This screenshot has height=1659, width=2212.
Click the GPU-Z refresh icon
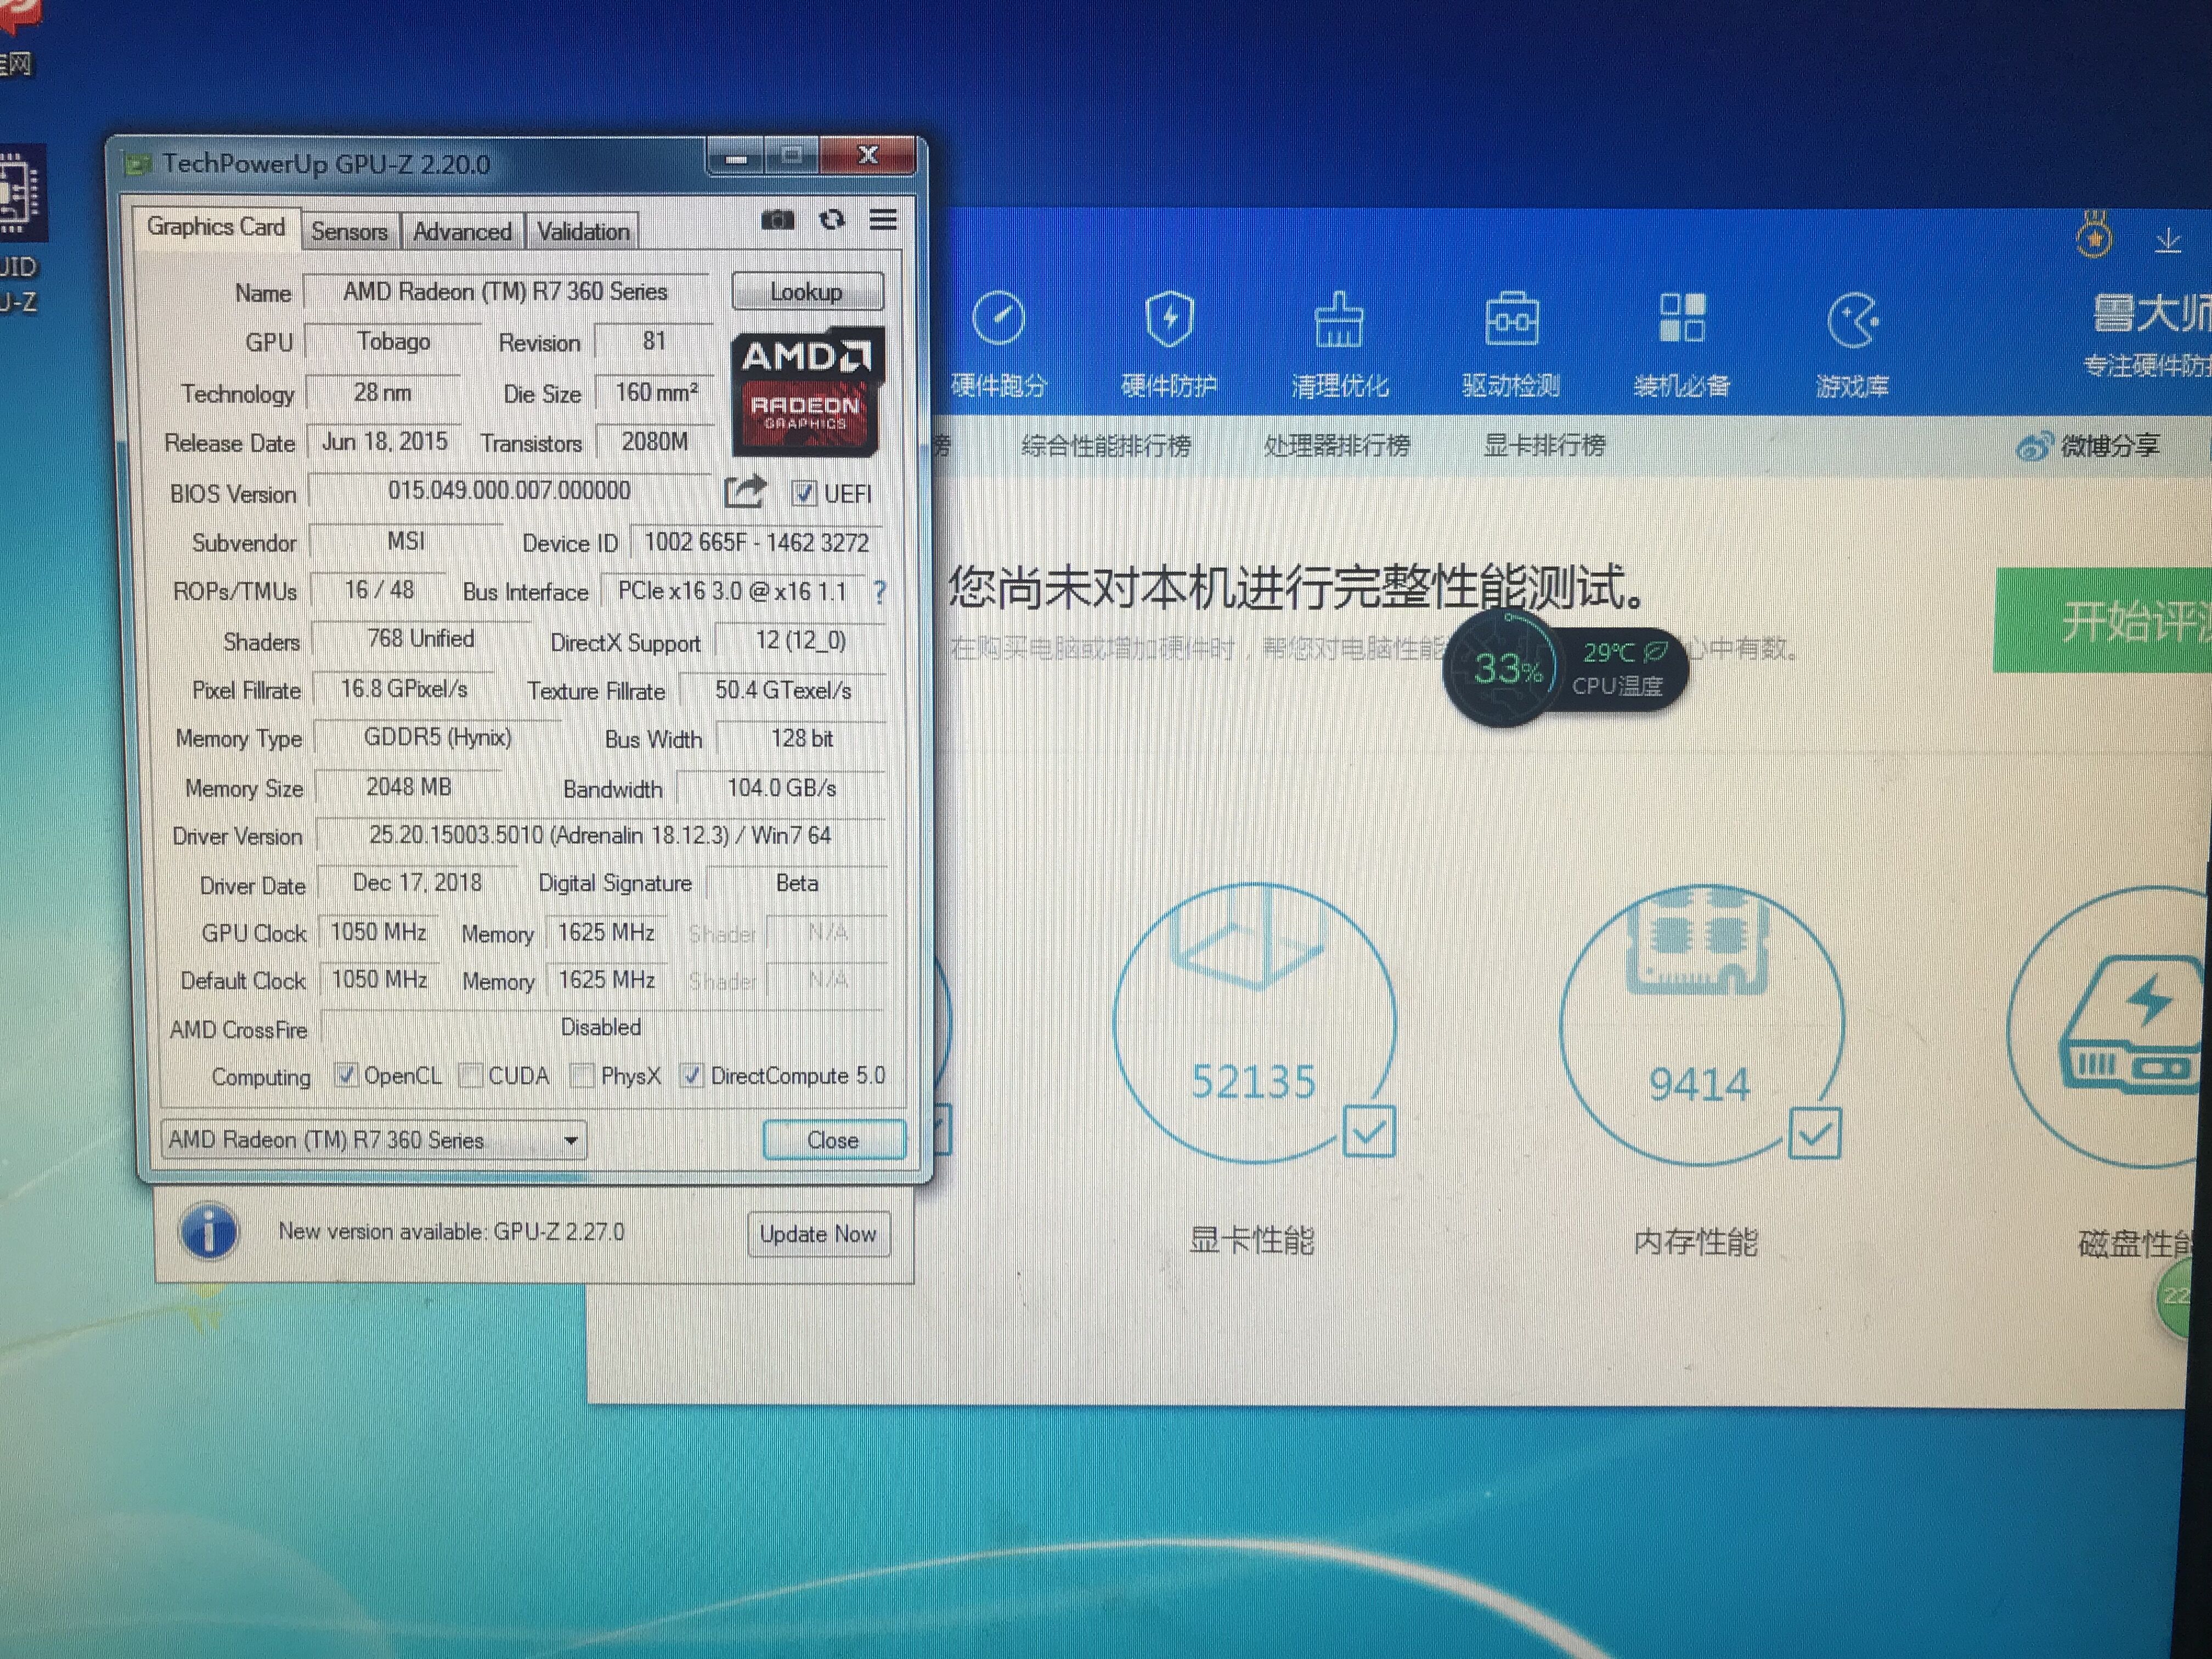832,219
